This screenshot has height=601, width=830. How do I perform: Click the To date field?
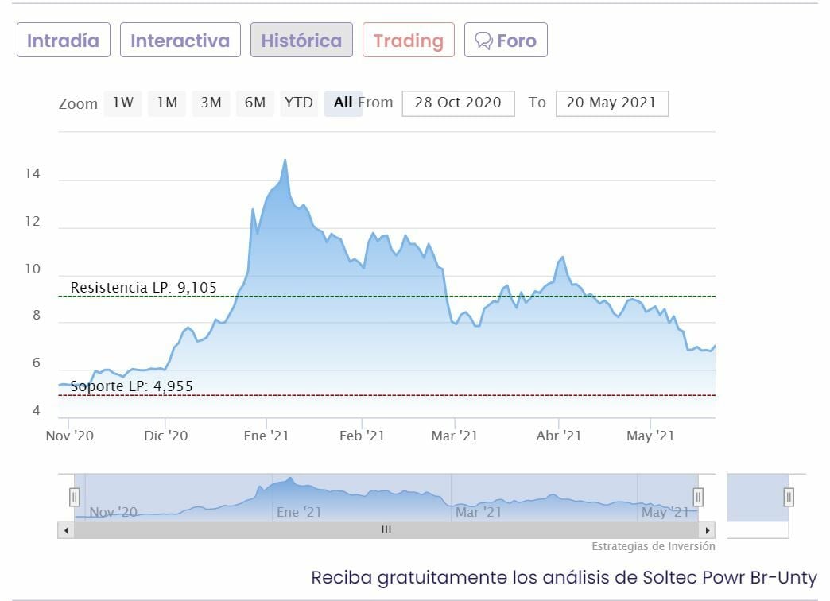pos(611,103)
